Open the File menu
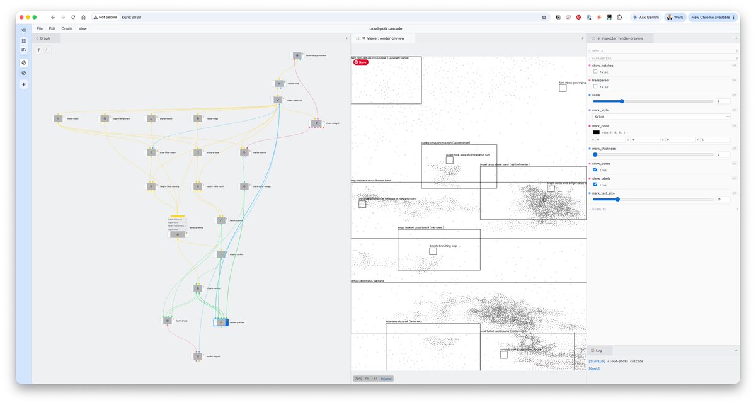 (40, 28)
